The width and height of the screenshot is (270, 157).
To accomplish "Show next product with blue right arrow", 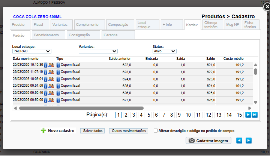I will (249, 141).
